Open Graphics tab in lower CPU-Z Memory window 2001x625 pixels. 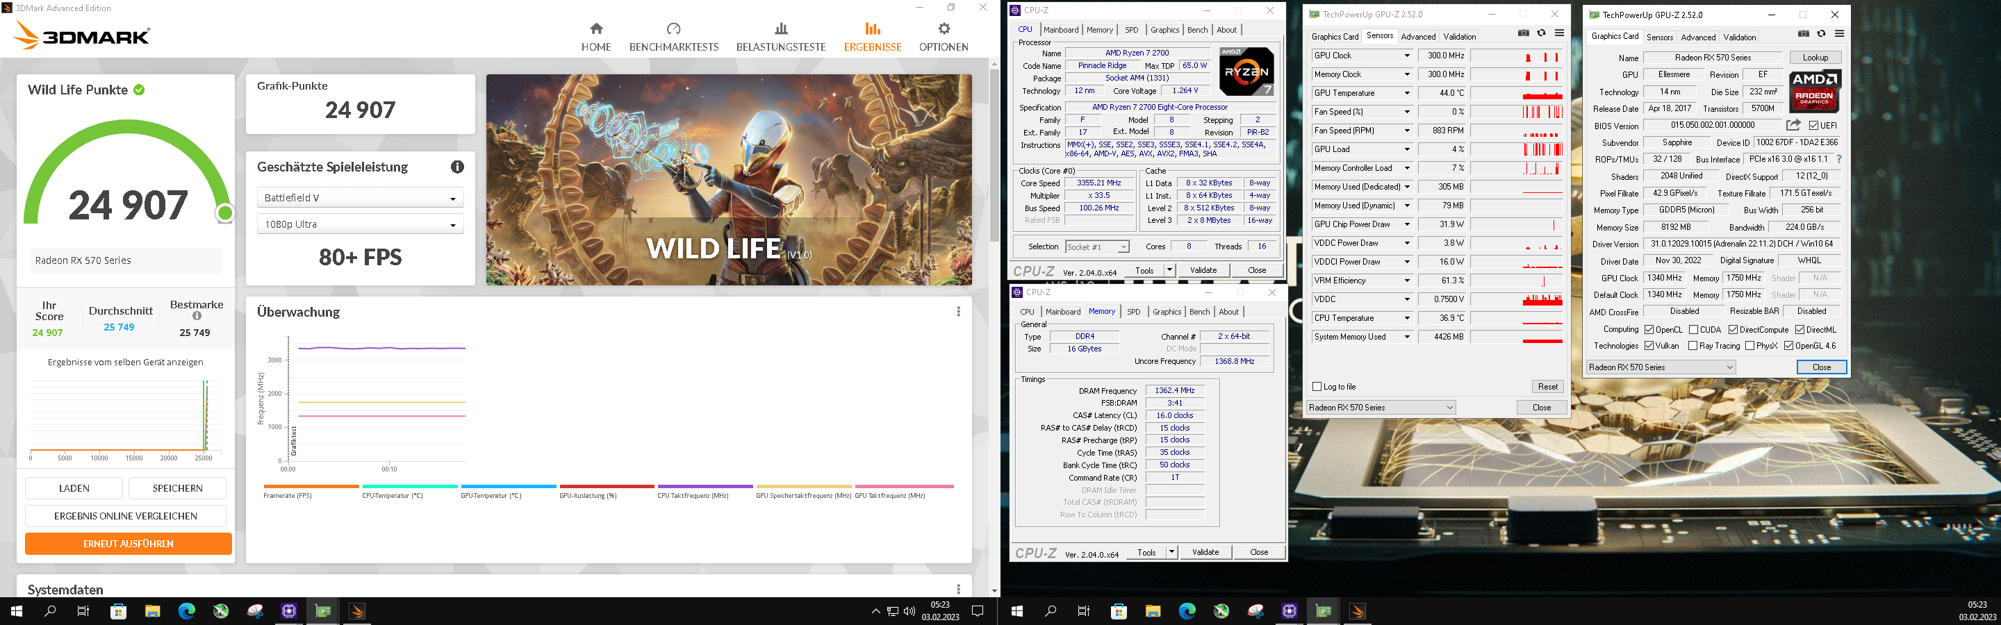coord(1167,311)
